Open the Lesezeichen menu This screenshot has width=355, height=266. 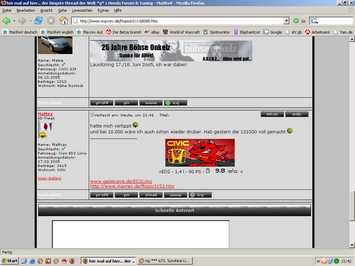[82, 10]
